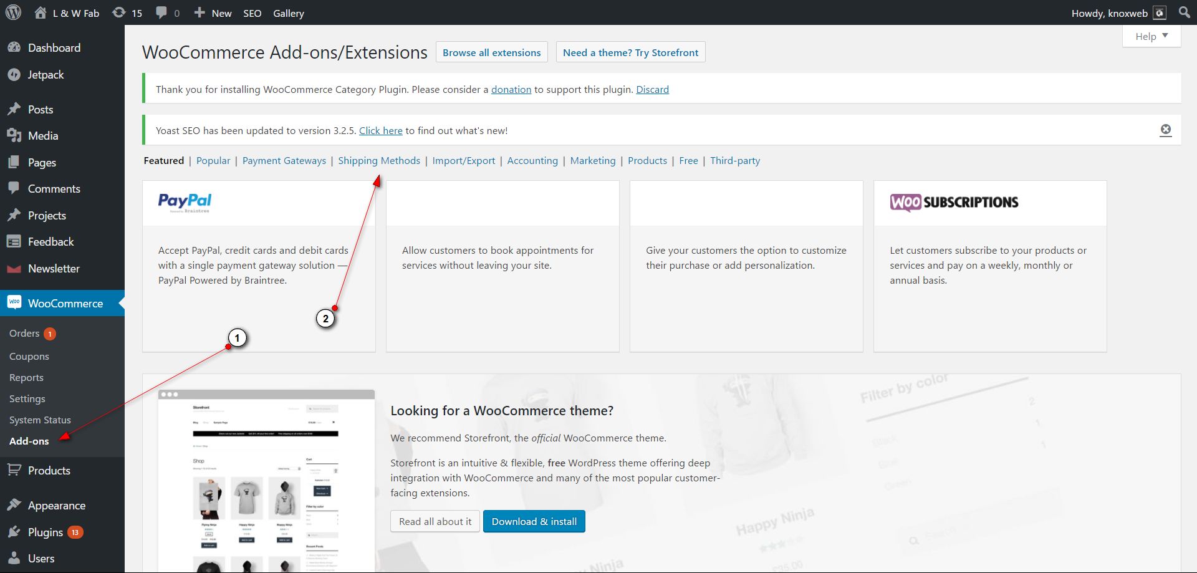Click the plus icon next to New

[x=199, y=12]
